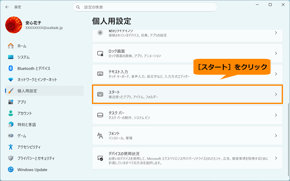Open スタート settings row
Image resolution: width=290 pixels, height=181 pixels.
pos(187,94)
